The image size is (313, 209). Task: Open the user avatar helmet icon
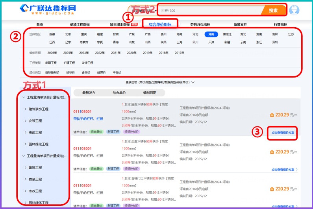(x=294, y=10)
